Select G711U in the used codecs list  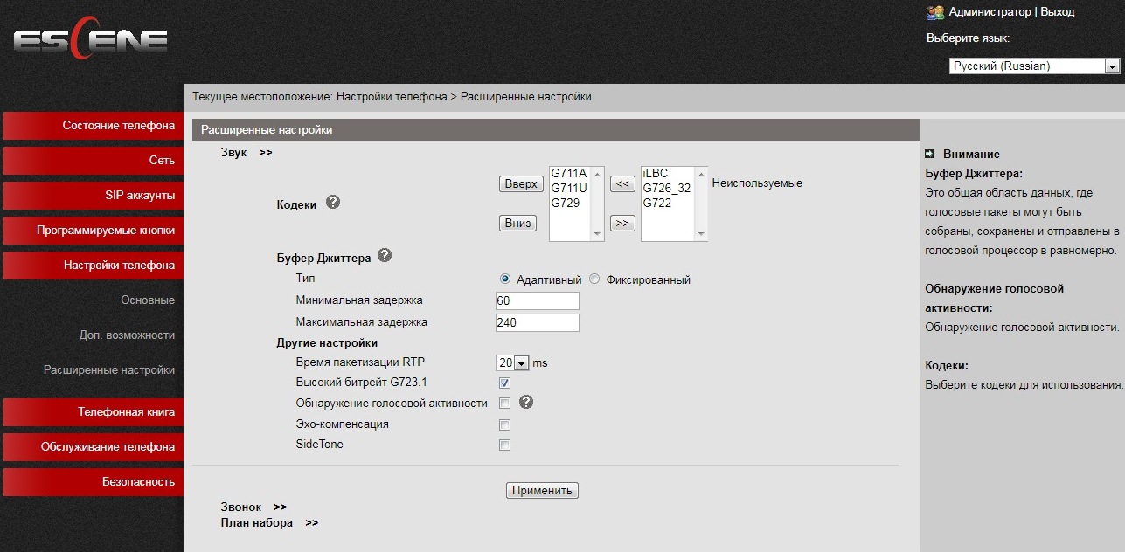[569, 188]
